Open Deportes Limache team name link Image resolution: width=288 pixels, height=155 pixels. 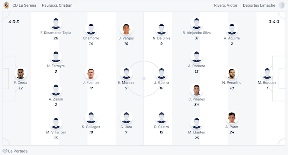pos(259,5)
